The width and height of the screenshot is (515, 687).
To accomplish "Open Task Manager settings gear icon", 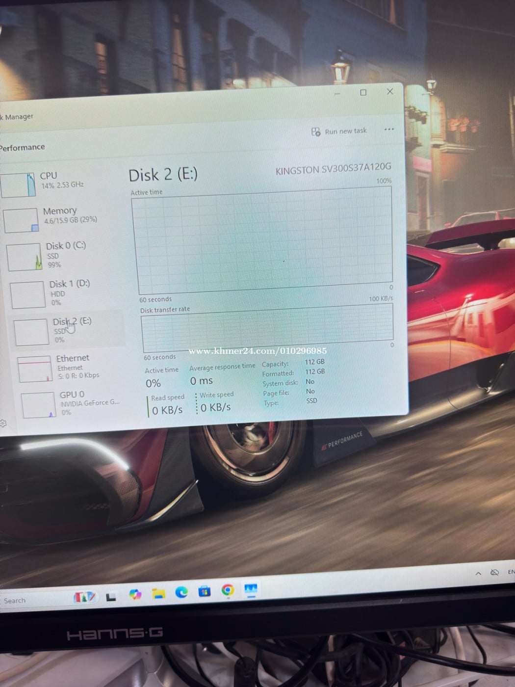I will point(3,423).
